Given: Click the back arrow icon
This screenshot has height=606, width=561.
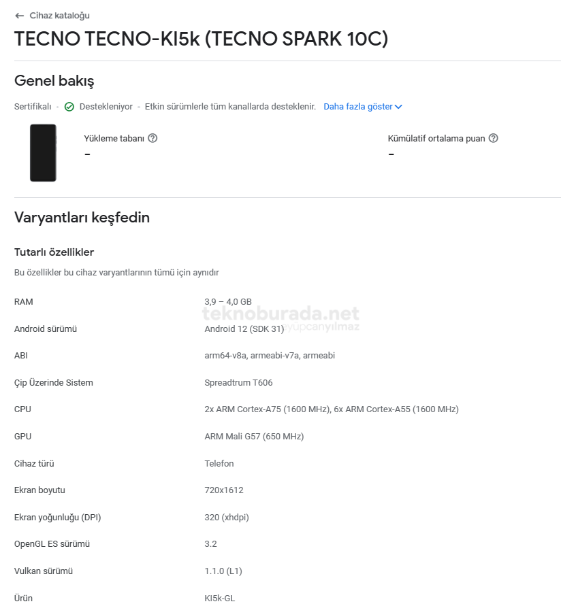Looking at the screenshot, I should pyautogui.click(x=19, y=16).
